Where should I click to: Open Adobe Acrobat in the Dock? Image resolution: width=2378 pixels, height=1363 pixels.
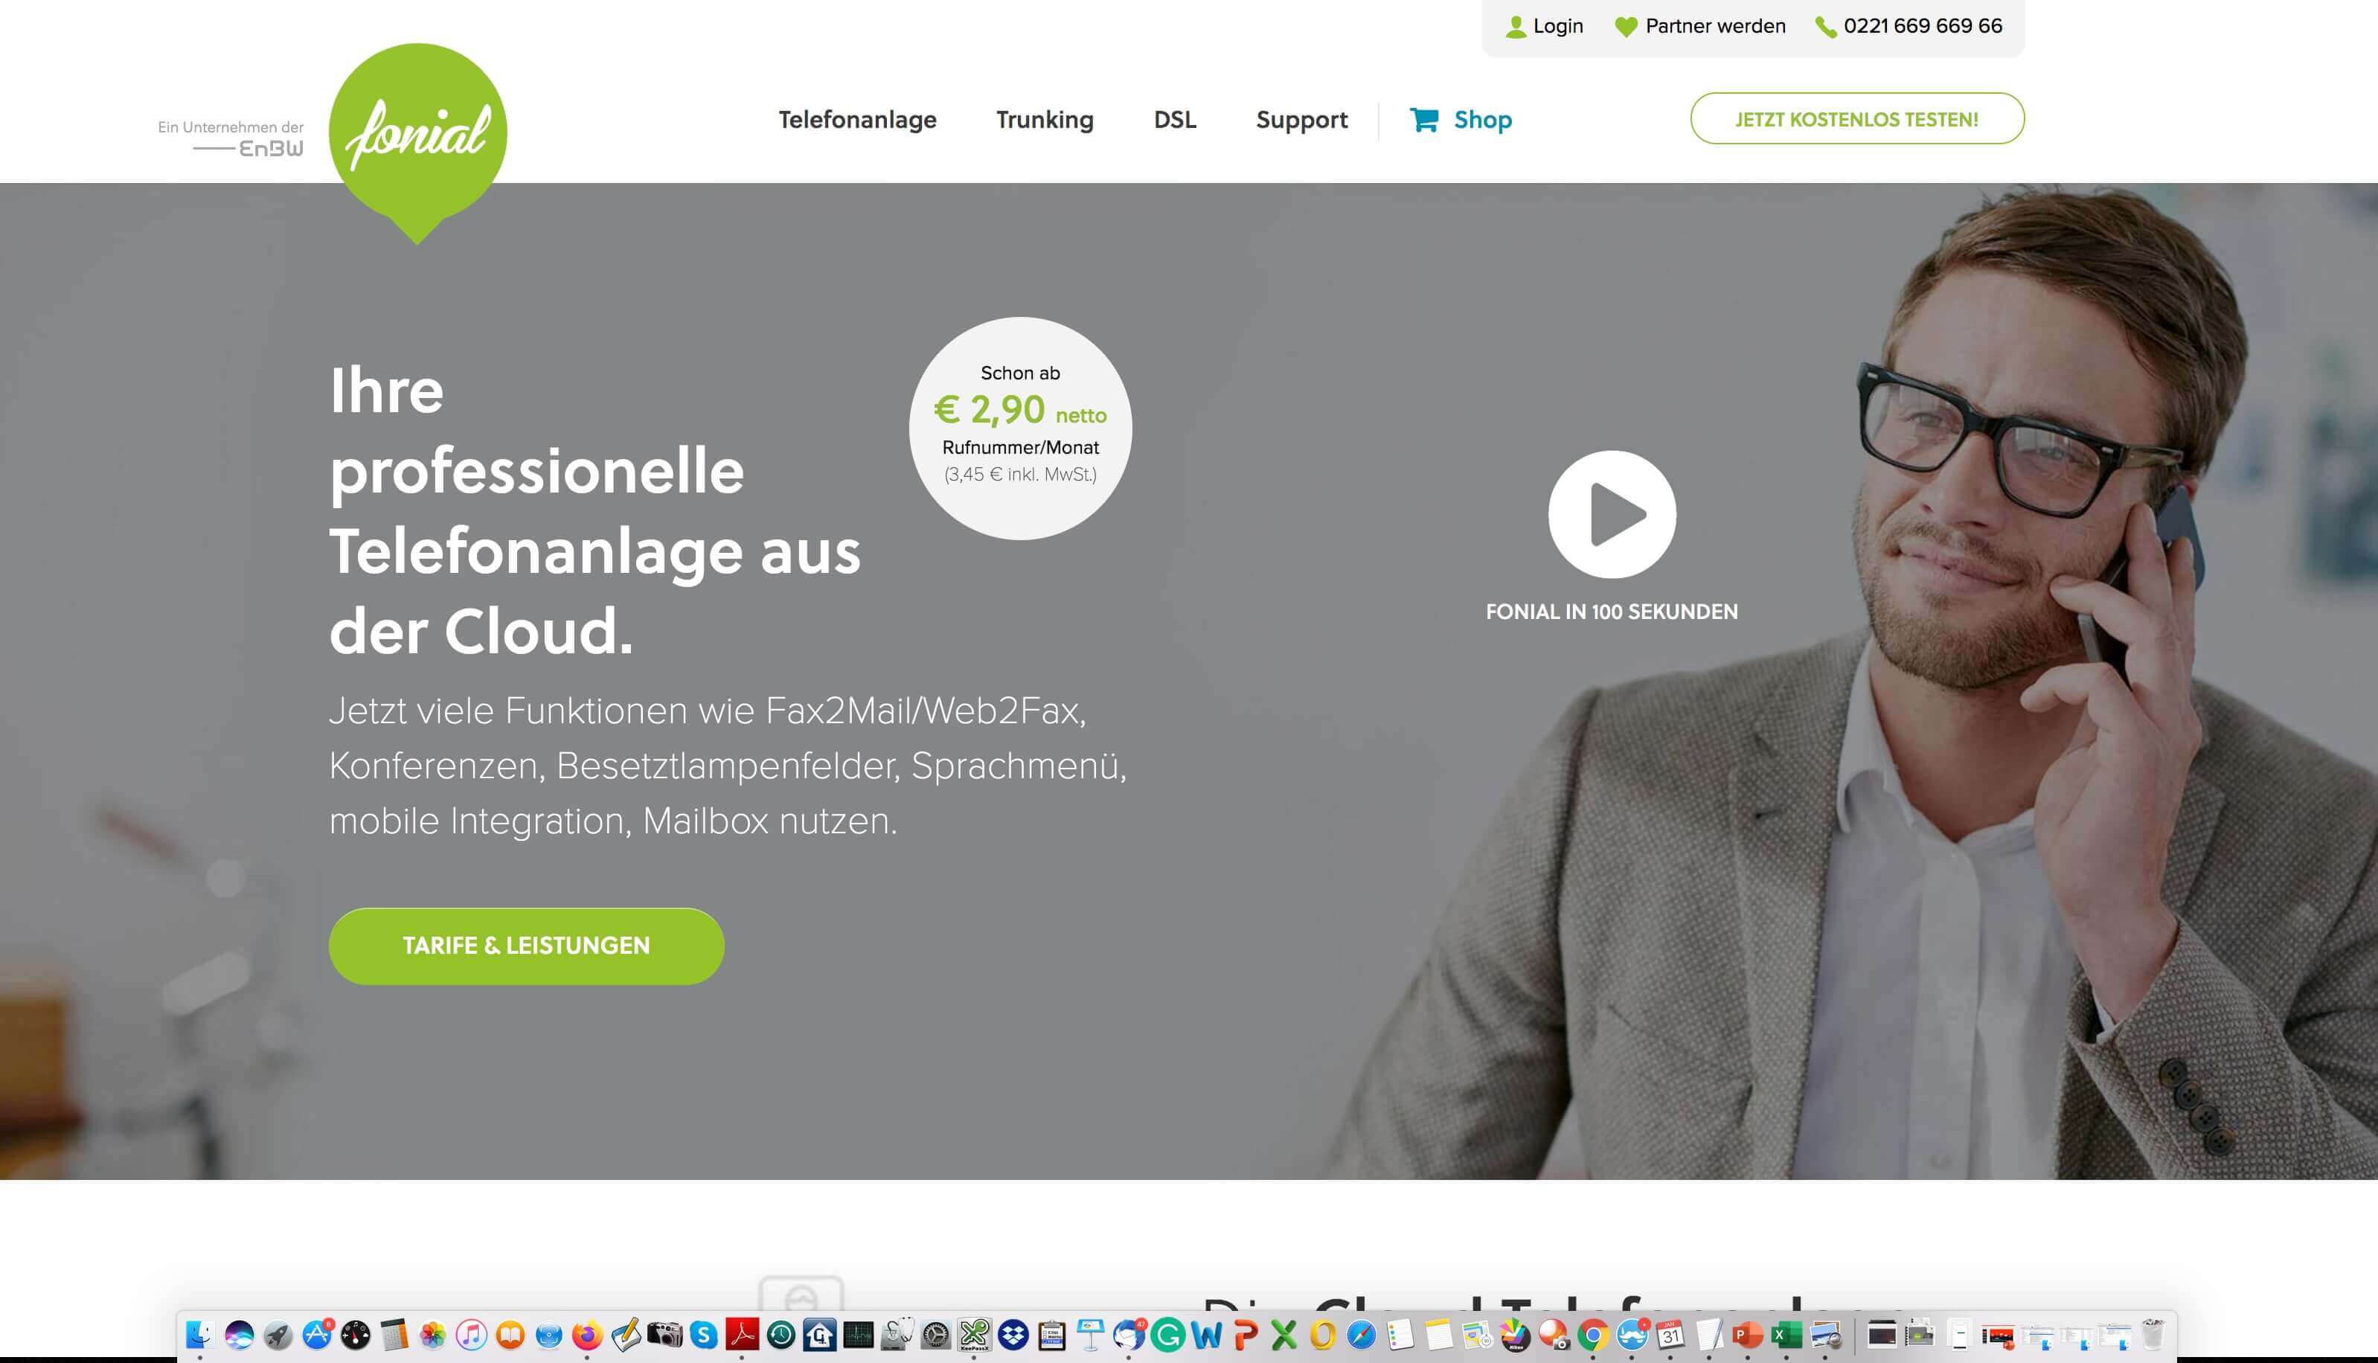[x=742, y=1335]
